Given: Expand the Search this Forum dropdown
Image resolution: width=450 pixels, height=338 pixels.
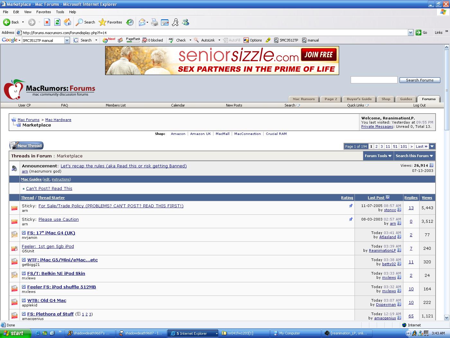Looking at the screenshot, I should click(414, 156).
